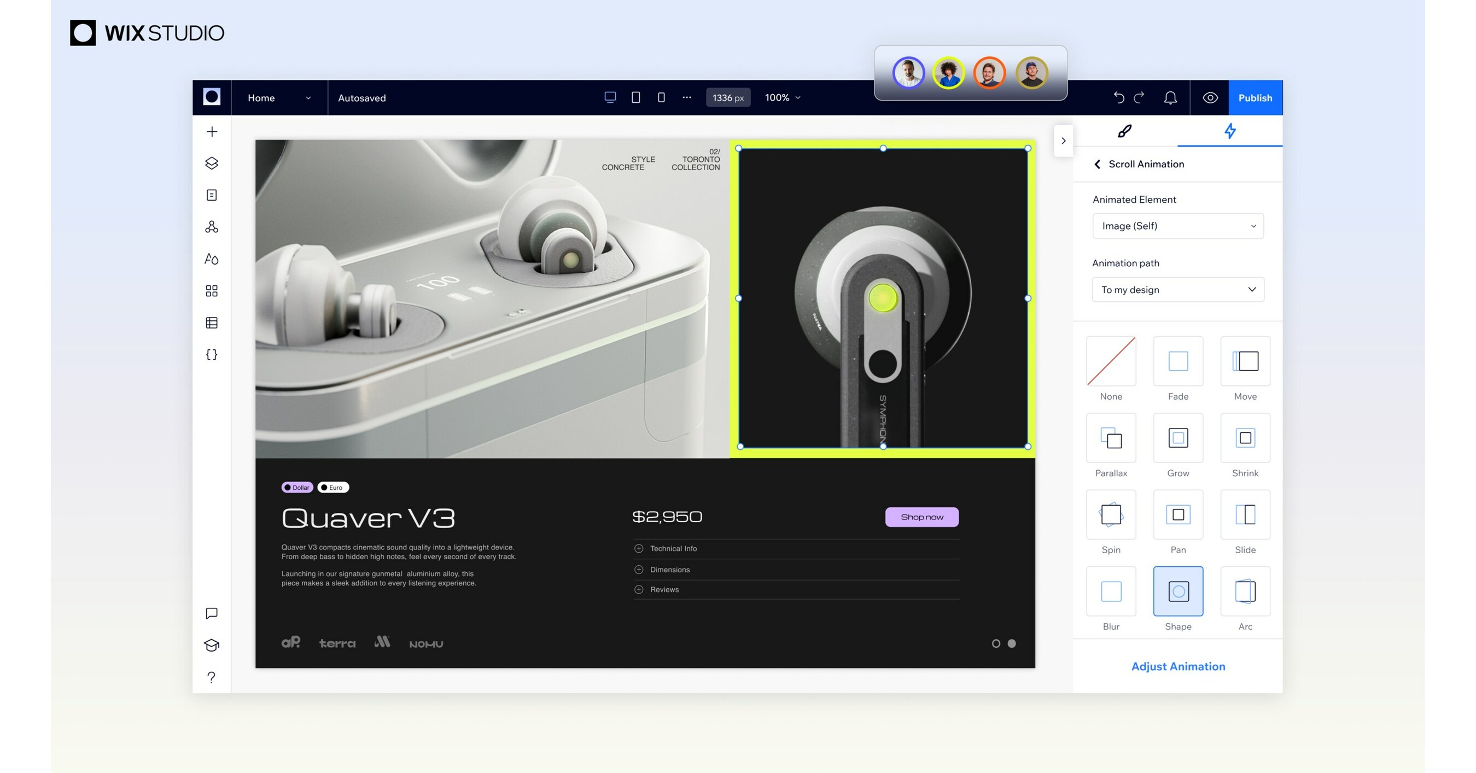This screenshot has height=773, width=1476.
Task: Click the preview eye icon
Action: click(x=1210, y=98)
